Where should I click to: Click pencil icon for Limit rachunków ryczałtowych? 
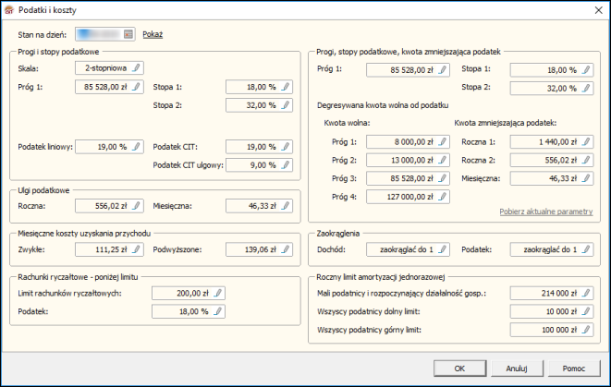219,293
